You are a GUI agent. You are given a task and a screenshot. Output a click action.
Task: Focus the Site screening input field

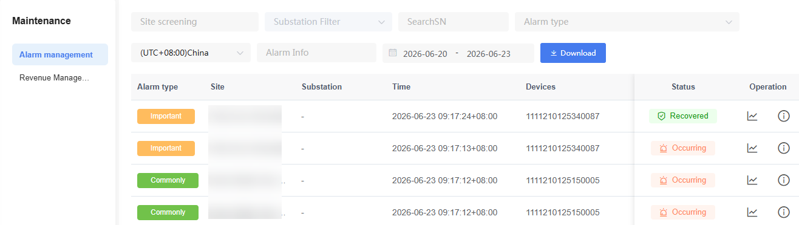pos(195,22)
